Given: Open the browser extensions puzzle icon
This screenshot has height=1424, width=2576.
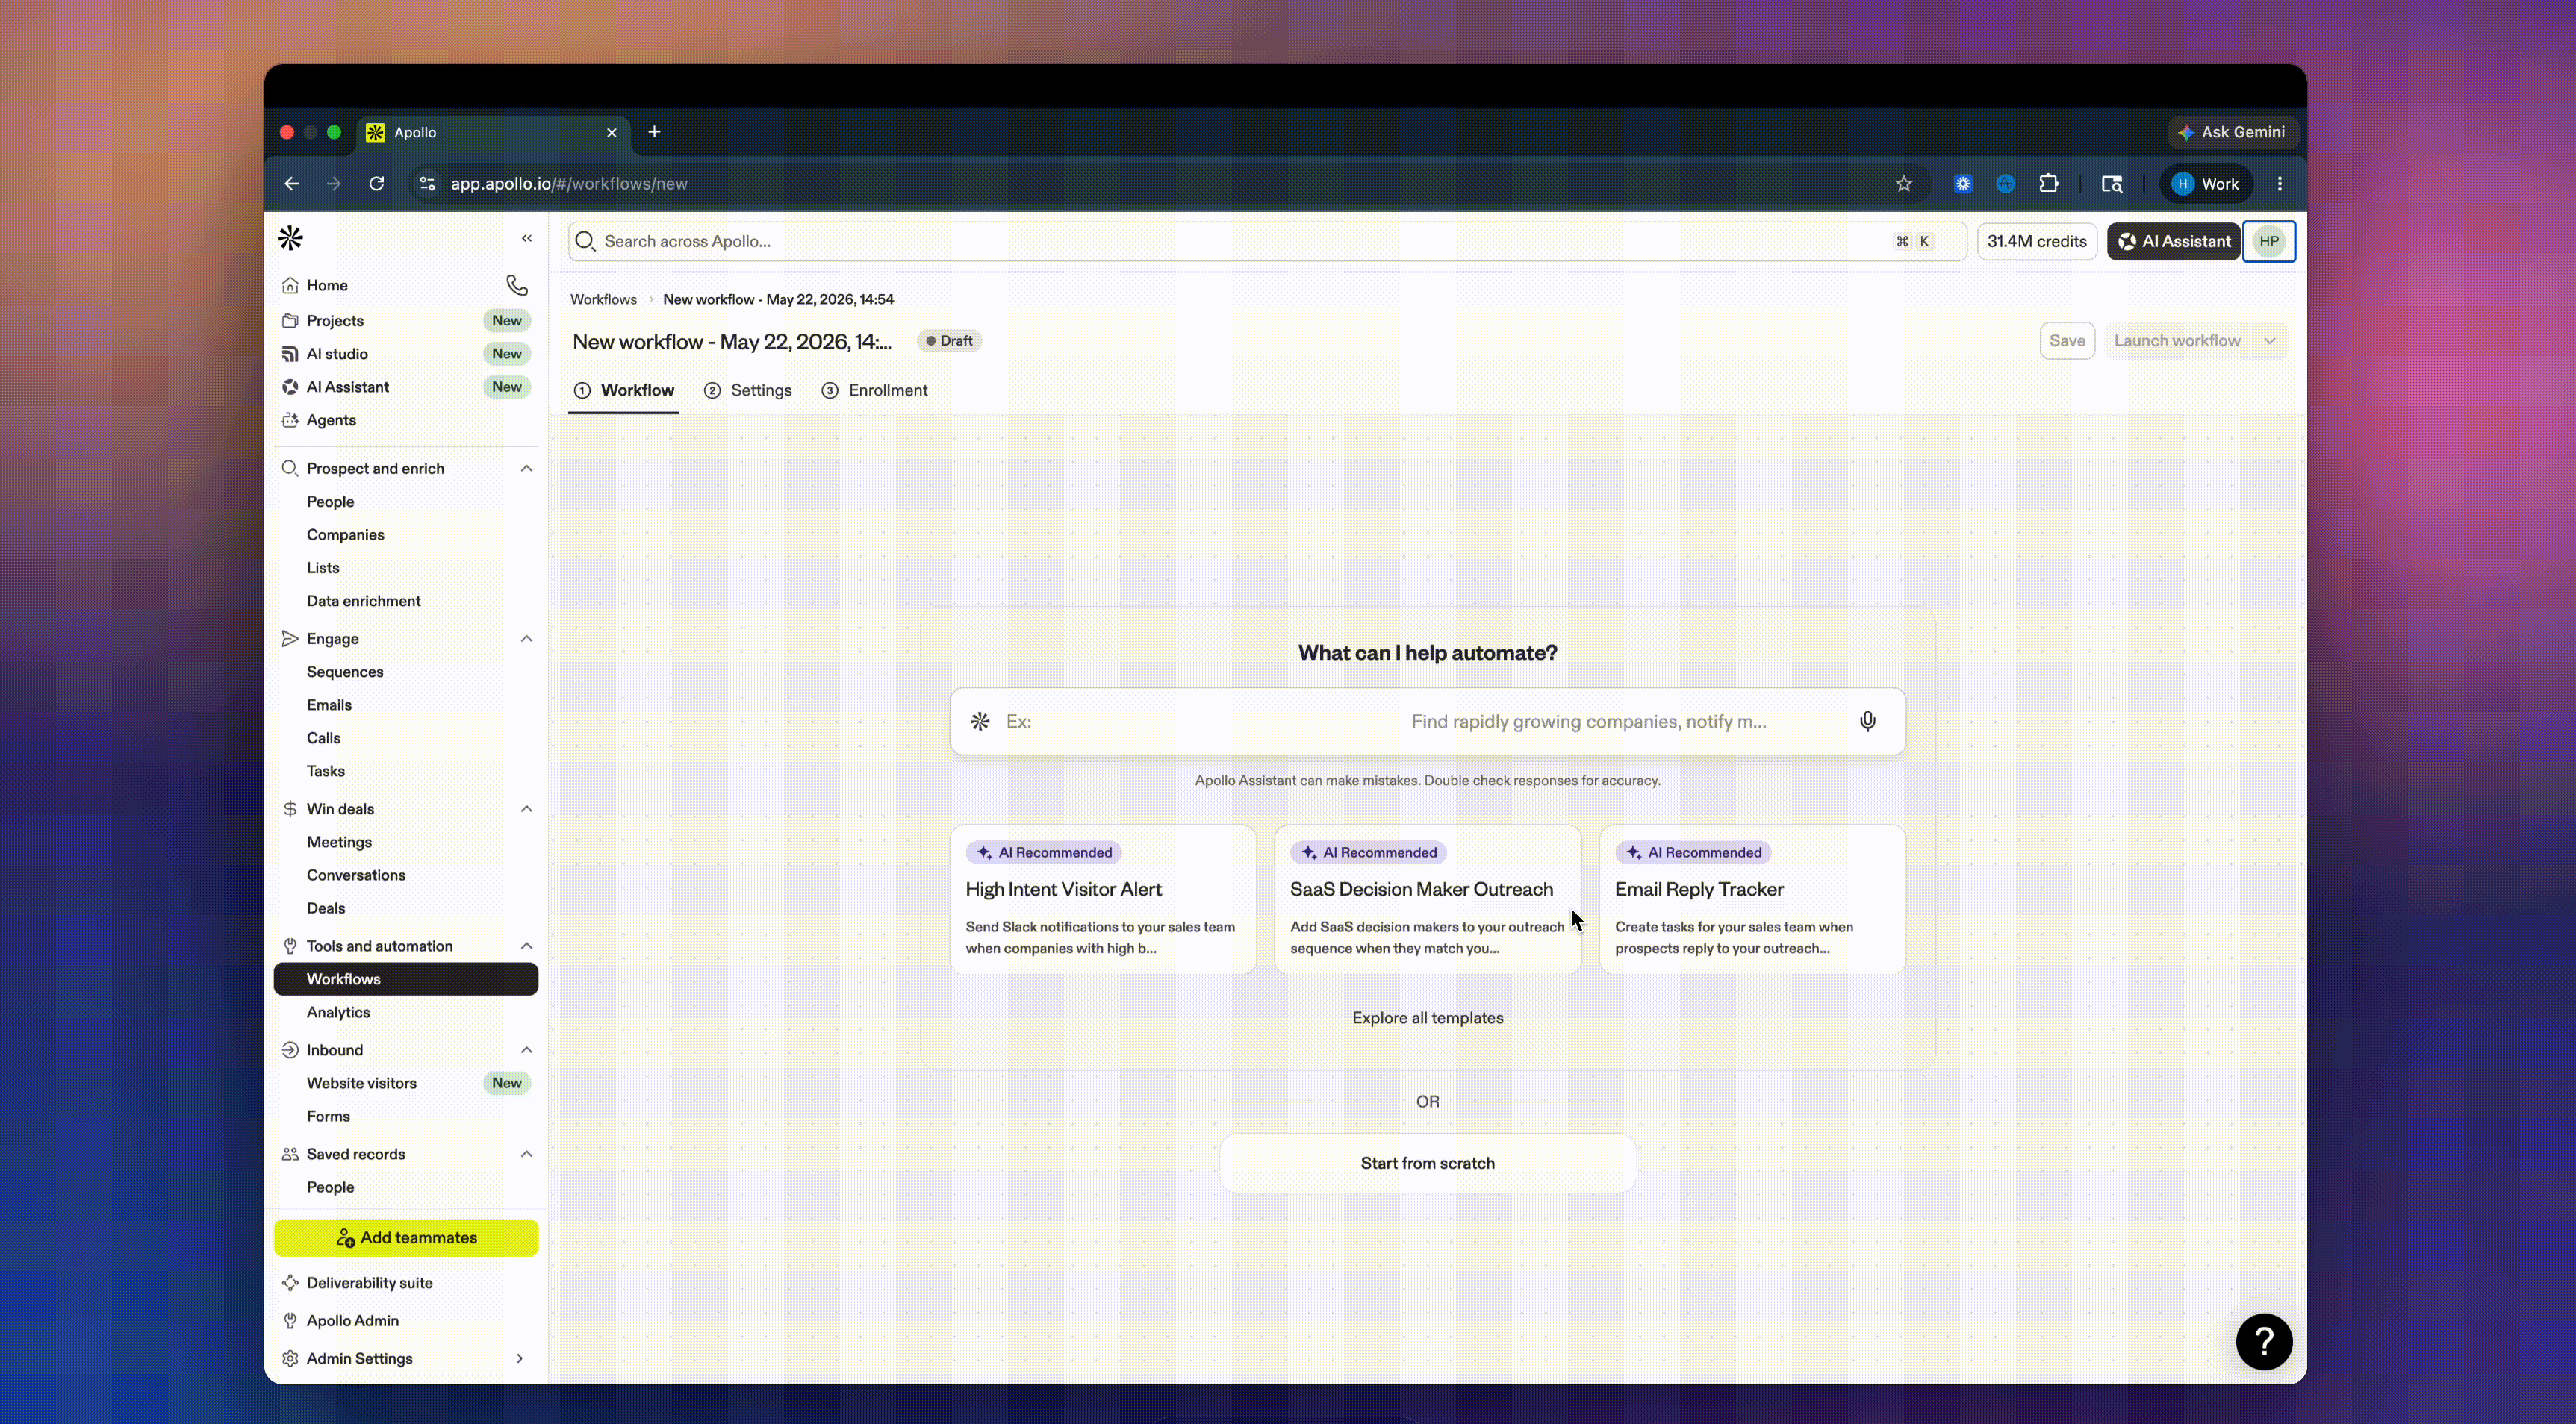Looking at the screenshot, I should coord(2048,184).
